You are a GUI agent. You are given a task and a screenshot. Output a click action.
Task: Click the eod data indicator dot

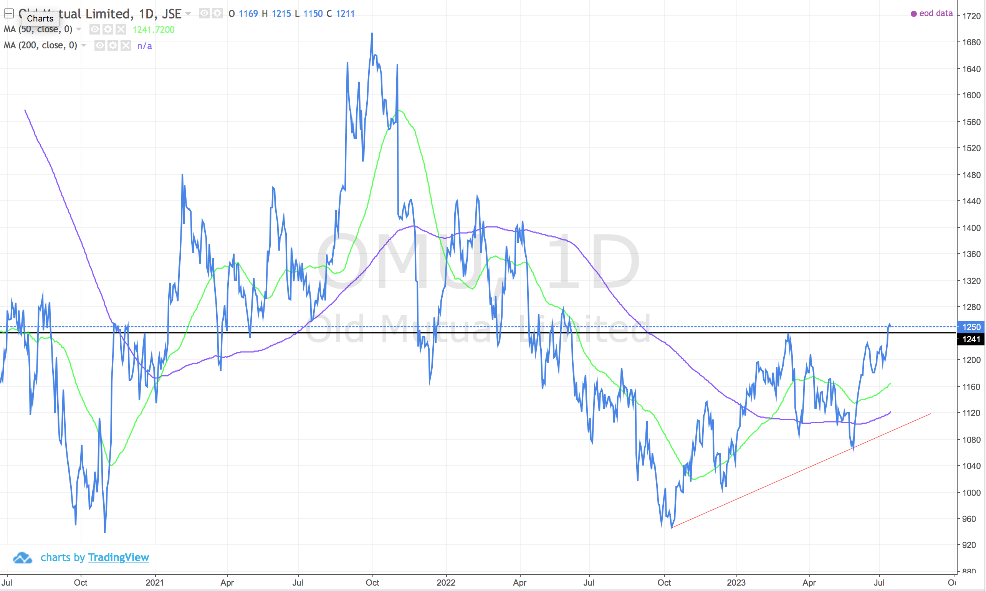pyautogui.click(x=914, y=14)
